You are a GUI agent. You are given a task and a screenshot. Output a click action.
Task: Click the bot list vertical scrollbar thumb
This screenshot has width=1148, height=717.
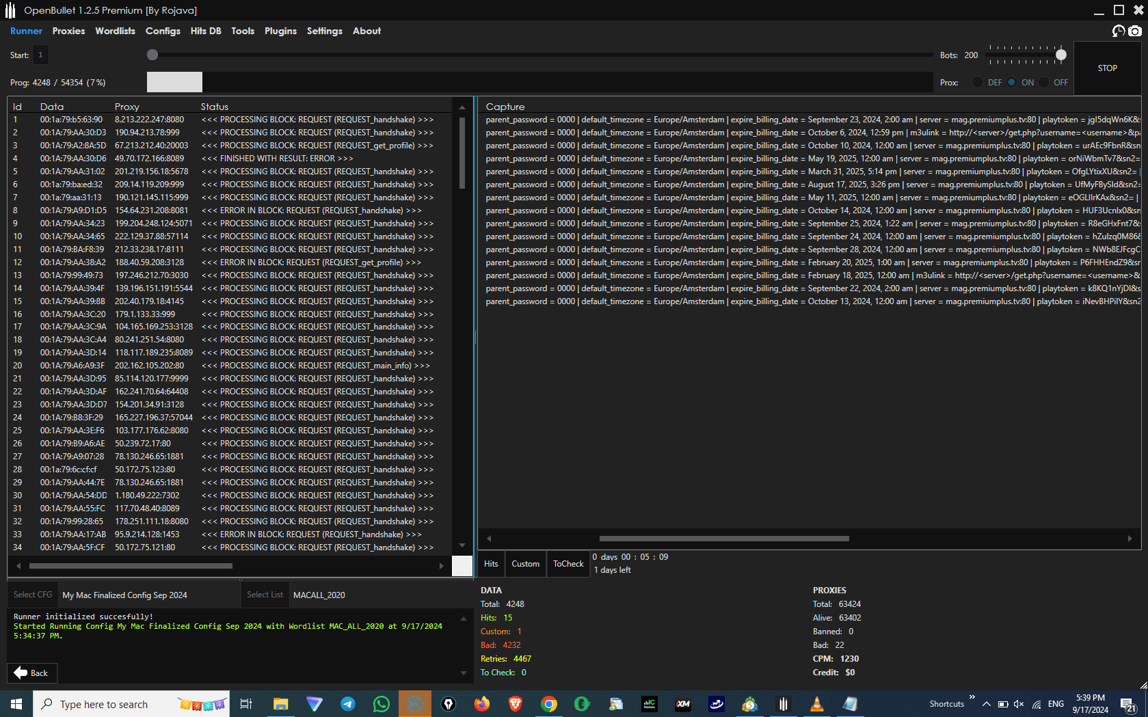(462, 153)
